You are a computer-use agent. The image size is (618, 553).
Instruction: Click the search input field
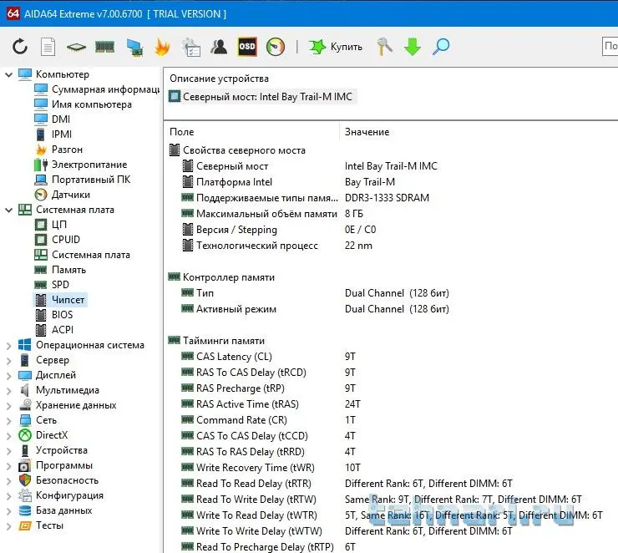tap(610, 47)
